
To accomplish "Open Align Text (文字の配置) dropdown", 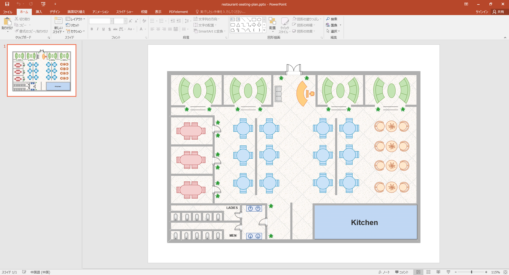I will (x=205, y=25).
